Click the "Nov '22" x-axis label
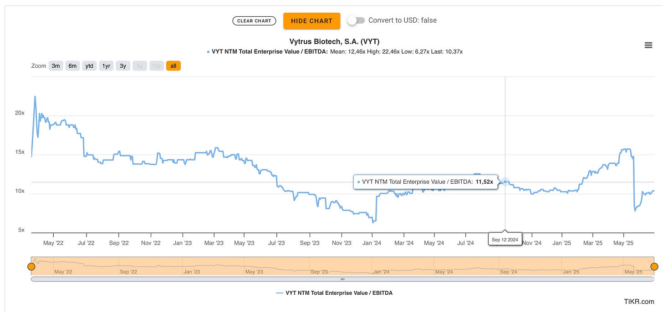 tap(151, 243)
